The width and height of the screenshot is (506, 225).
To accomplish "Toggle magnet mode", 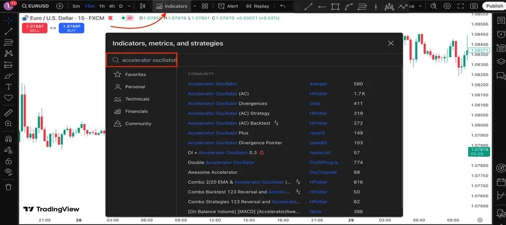I will click(9, 139).
